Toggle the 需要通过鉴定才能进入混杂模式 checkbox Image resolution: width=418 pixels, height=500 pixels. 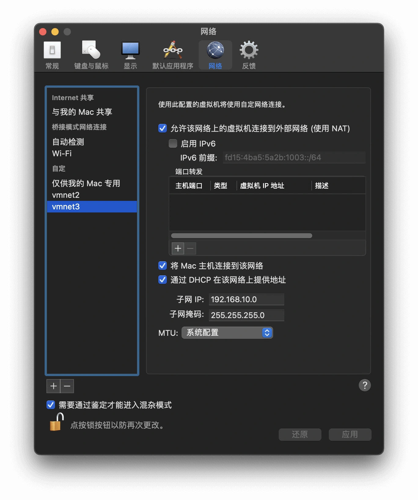click(51, 405)
